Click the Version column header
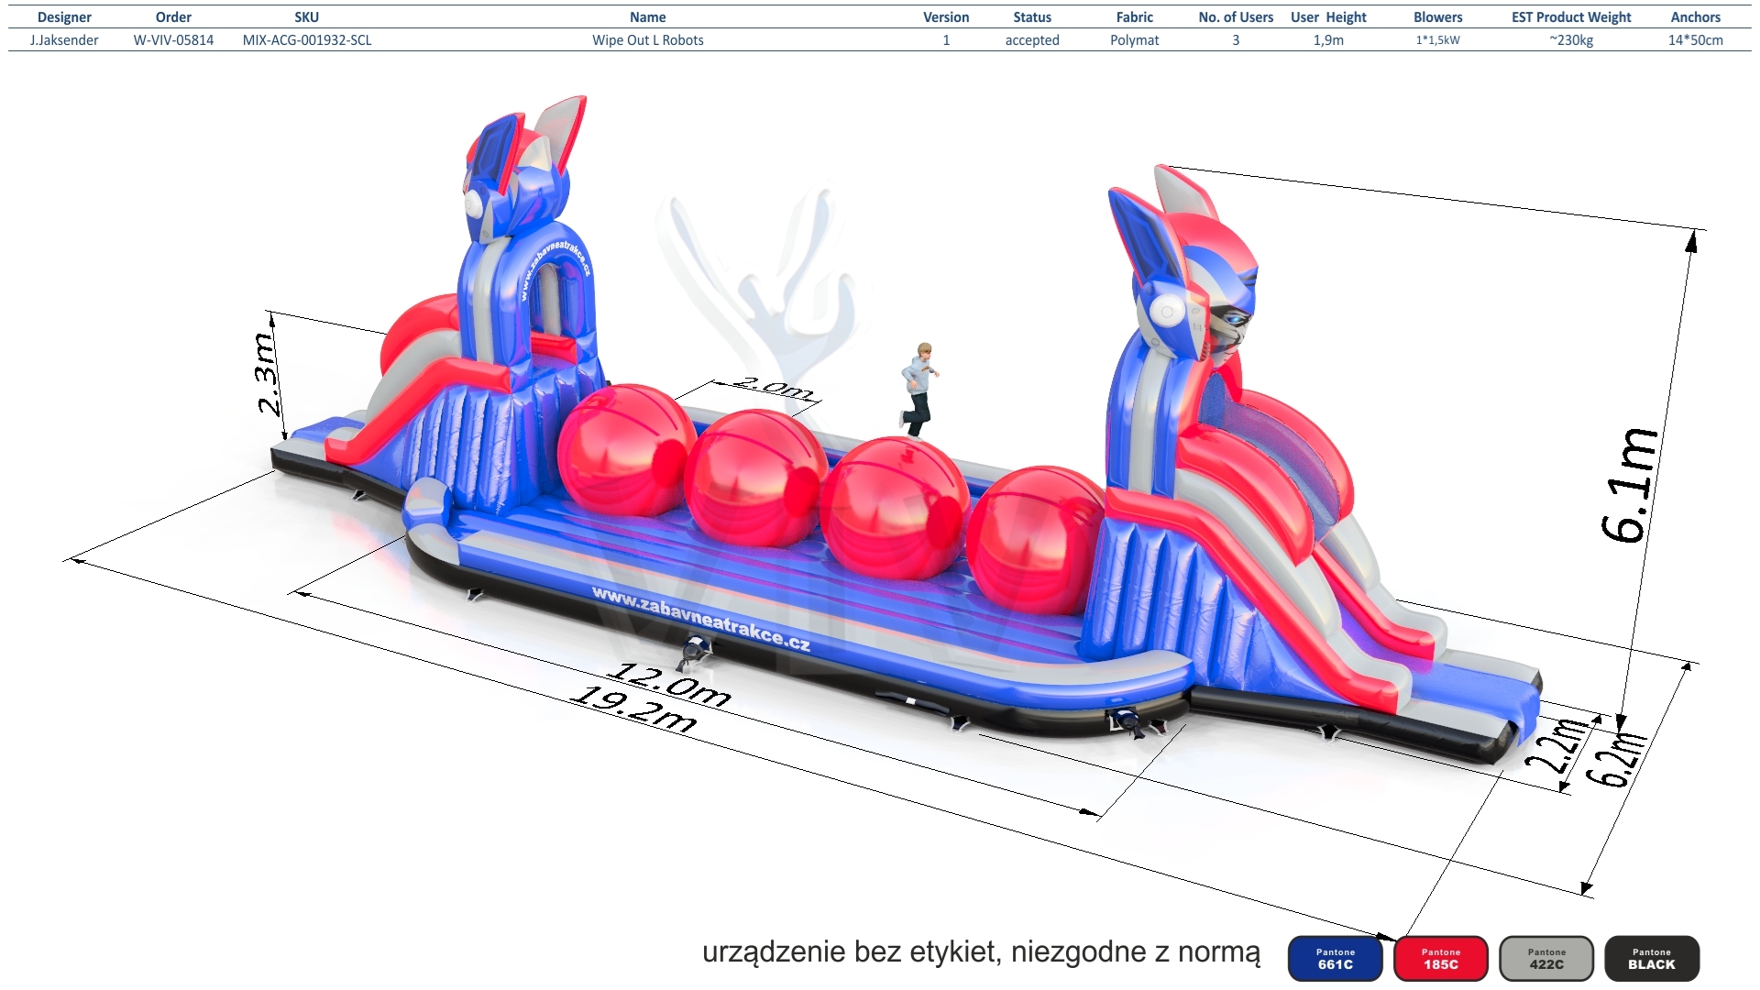1760x990 pixels. click(x=946, y=17)
